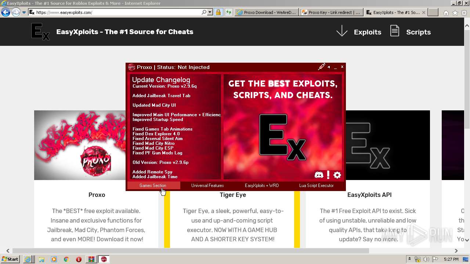Open the Discord icon in Proxo

click(319, 175)
